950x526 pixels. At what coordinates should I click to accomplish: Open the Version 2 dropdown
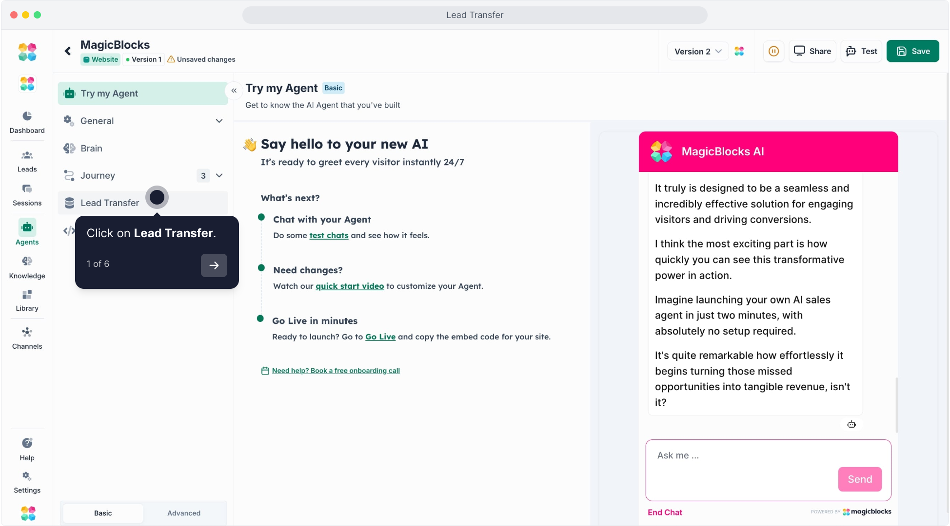point(697,51)
